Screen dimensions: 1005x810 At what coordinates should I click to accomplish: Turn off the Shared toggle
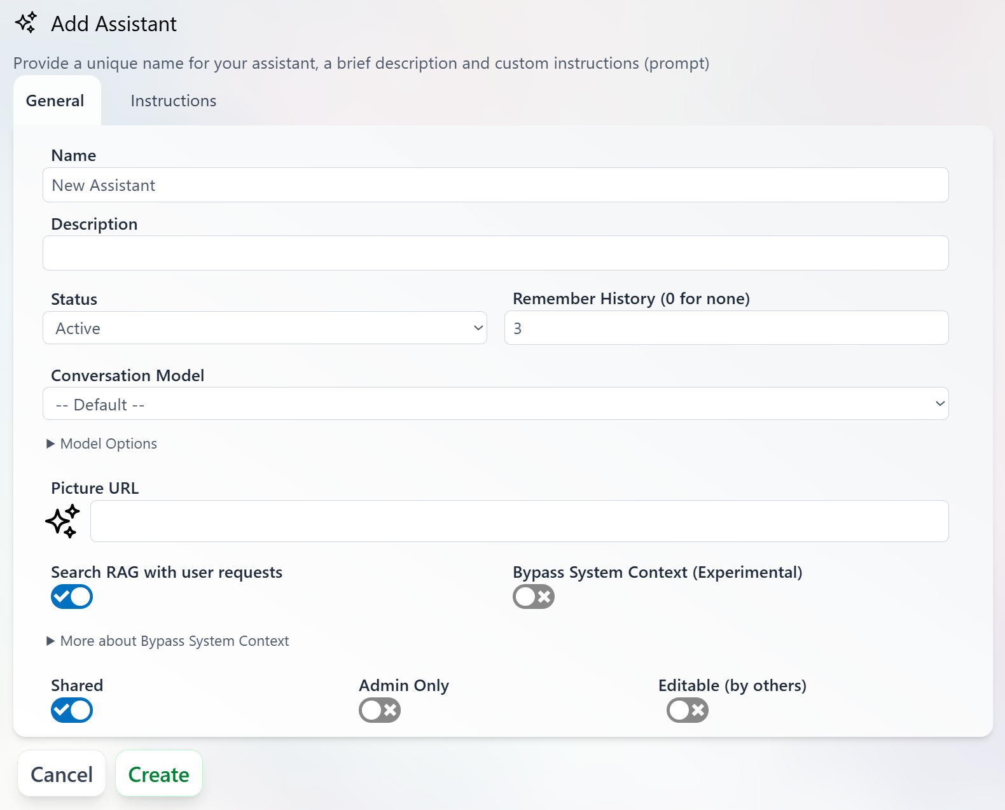72,710
